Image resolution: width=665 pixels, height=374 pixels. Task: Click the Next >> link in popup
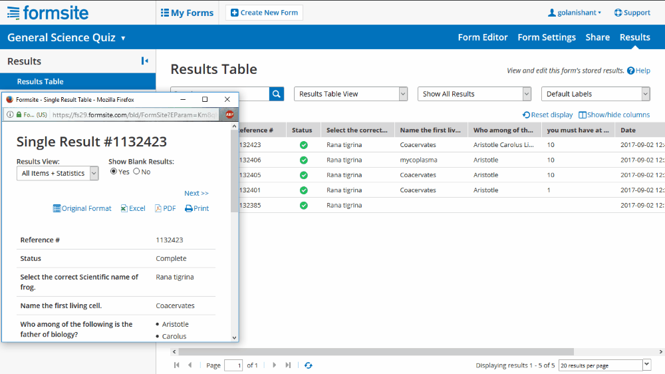pos(196,193)
